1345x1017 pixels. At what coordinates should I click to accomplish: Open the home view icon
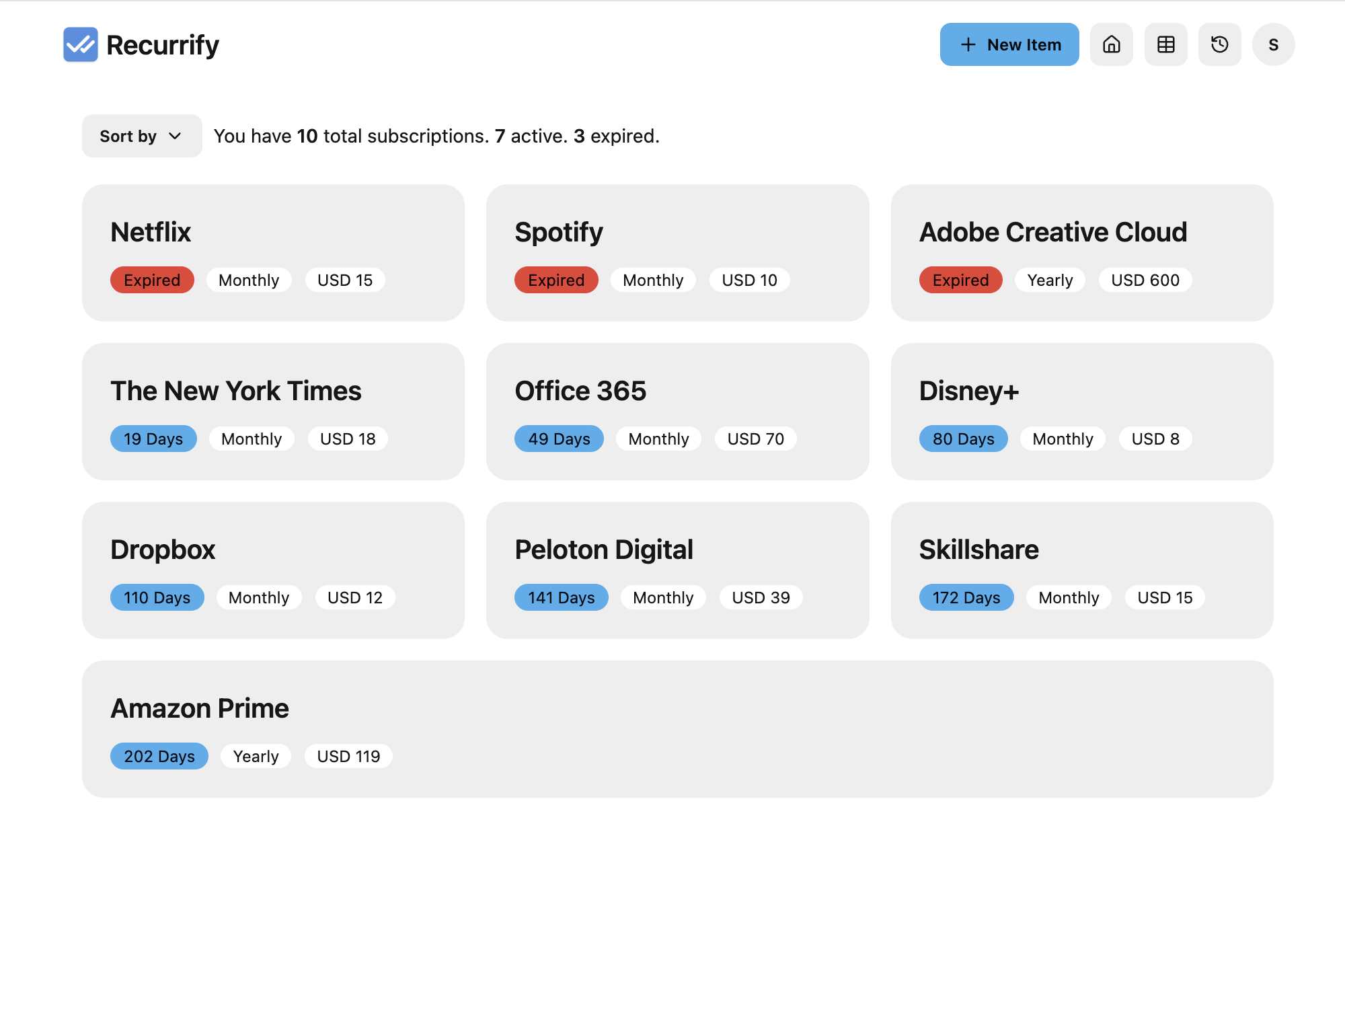pos(1112,44)
